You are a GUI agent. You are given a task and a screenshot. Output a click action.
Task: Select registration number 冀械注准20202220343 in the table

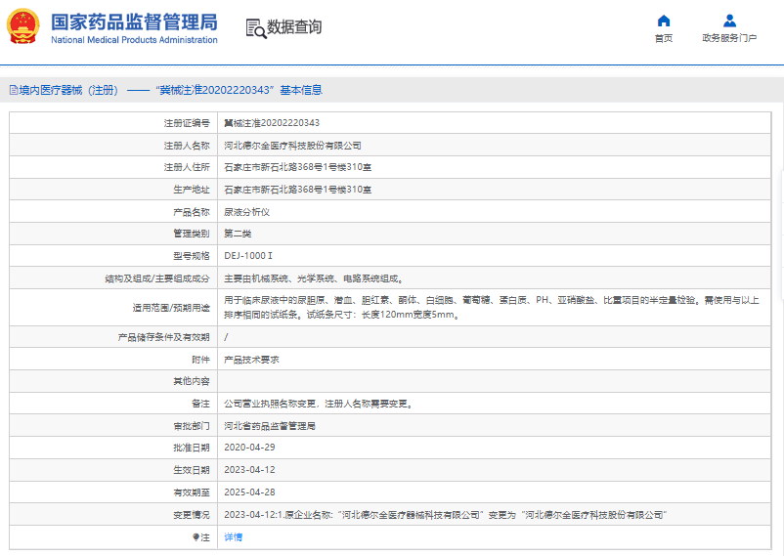click(272, 123)
